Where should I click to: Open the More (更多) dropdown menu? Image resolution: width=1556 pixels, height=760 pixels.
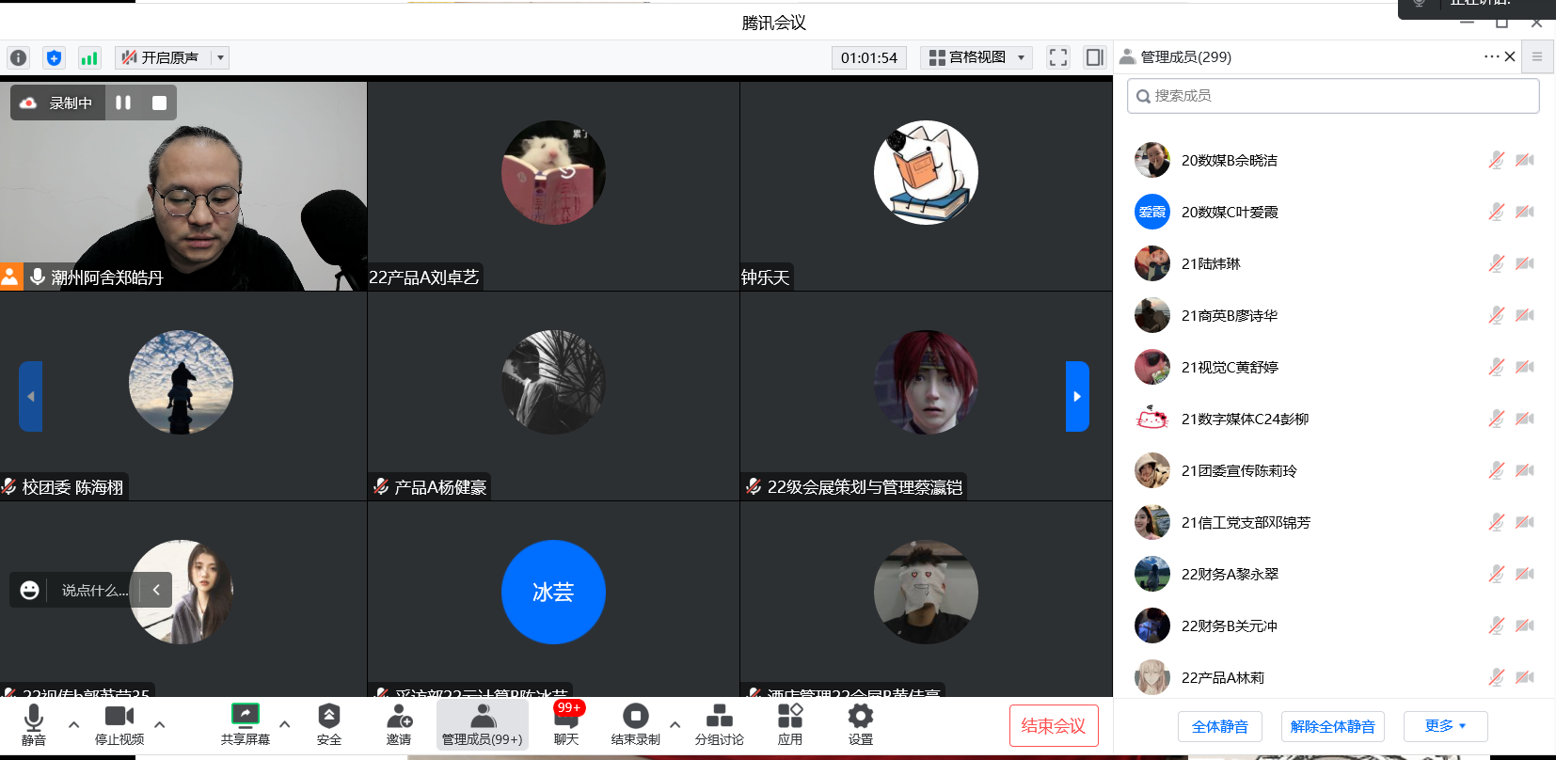click(1445, 726)
